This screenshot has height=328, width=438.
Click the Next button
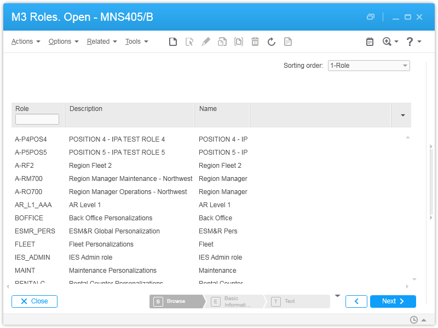click(x=393, y=301)
